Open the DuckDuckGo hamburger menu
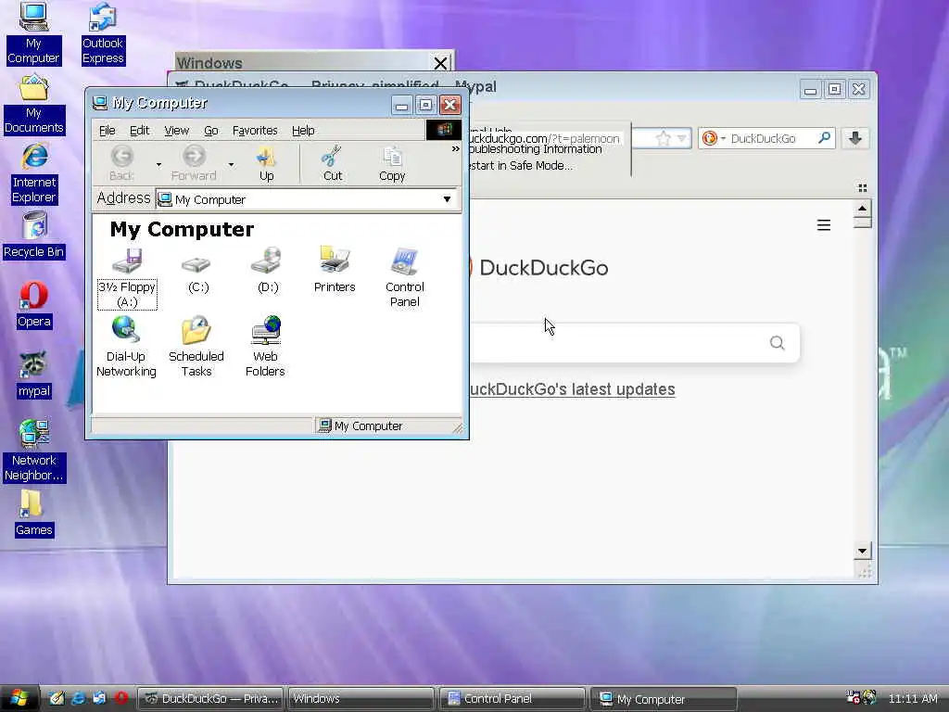Image resolution: width=949 pixels, height=712 pixels. 824,225
